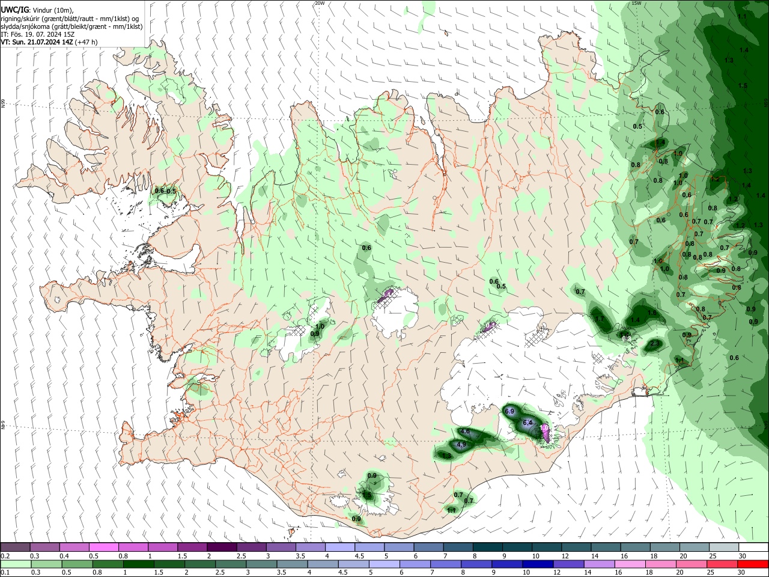
Task: Select the dark teal 8 mm snow swatch
Action: click(x=487, y=547)
